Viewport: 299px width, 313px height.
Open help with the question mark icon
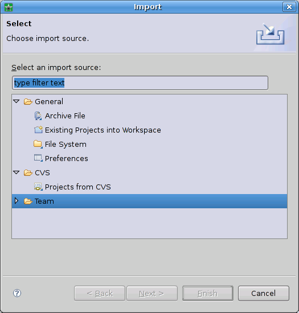click(17, 293)
